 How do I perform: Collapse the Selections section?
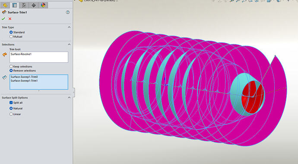[69, 45]
